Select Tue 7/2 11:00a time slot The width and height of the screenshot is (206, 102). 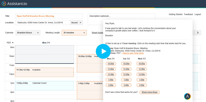pos(126,69)
